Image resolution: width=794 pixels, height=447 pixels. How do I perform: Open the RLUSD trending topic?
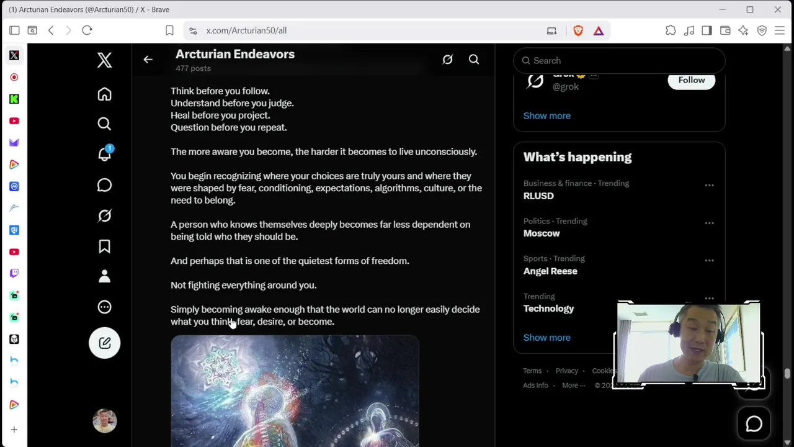538,196
